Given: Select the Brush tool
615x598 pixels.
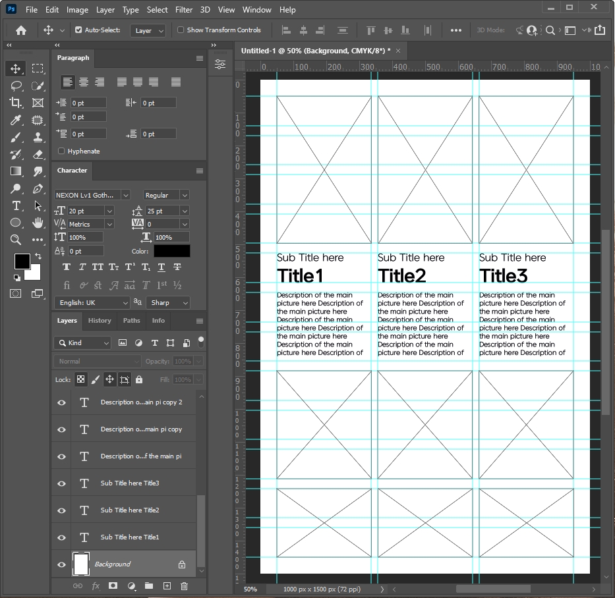Looking at the screenshot, I should tap(16, 137).
